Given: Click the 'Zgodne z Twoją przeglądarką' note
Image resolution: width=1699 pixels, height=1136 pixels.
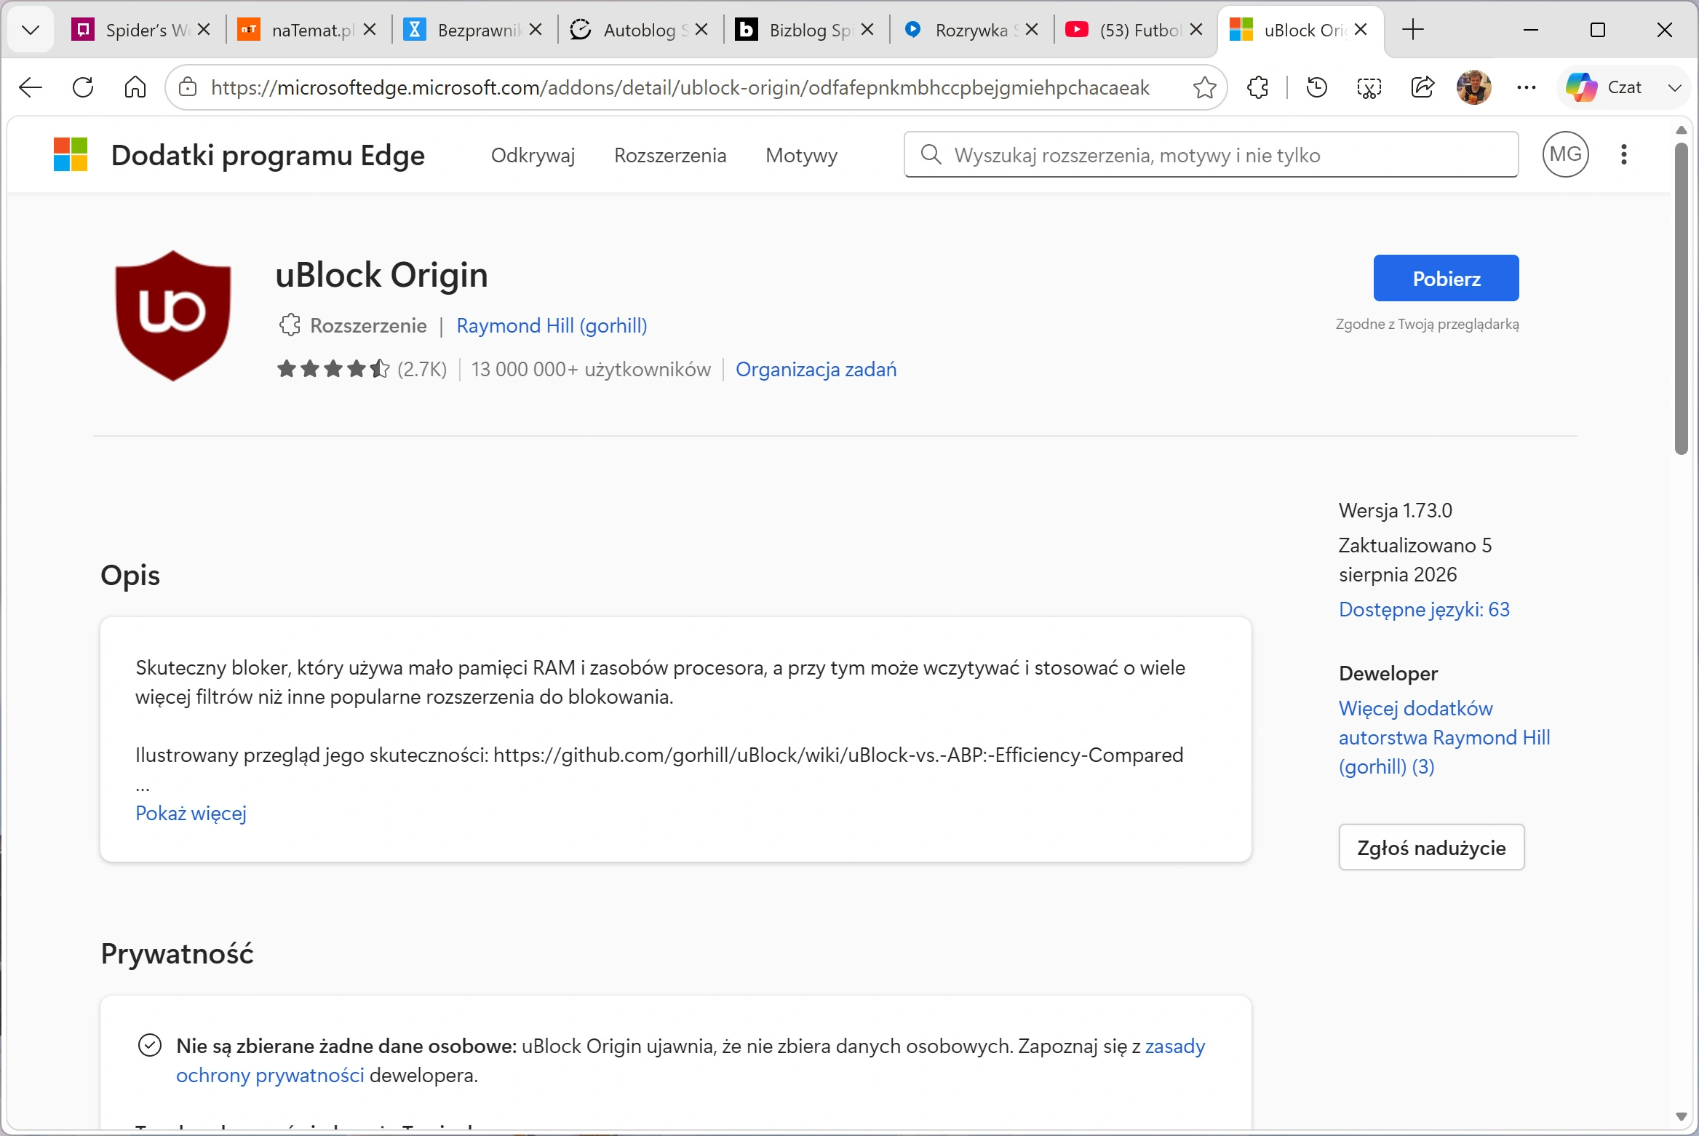Looking at the screenshot, I should [1427, 324].
